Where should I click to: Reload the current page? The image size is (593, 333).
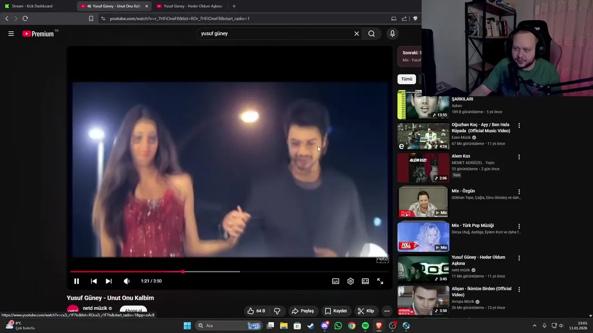click(x=25, y=18)
